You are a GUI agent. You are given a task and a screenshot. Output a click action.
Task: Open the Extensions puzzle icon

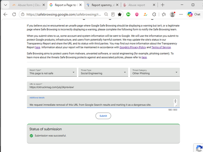click(154, 14)
